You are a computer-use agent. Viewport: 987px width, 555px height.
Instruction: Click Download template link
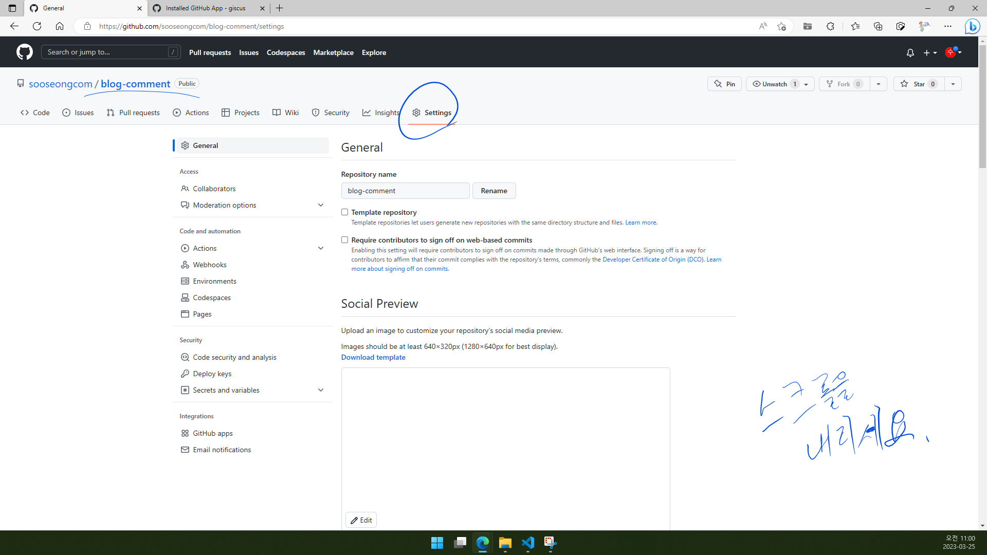point(373,357)
